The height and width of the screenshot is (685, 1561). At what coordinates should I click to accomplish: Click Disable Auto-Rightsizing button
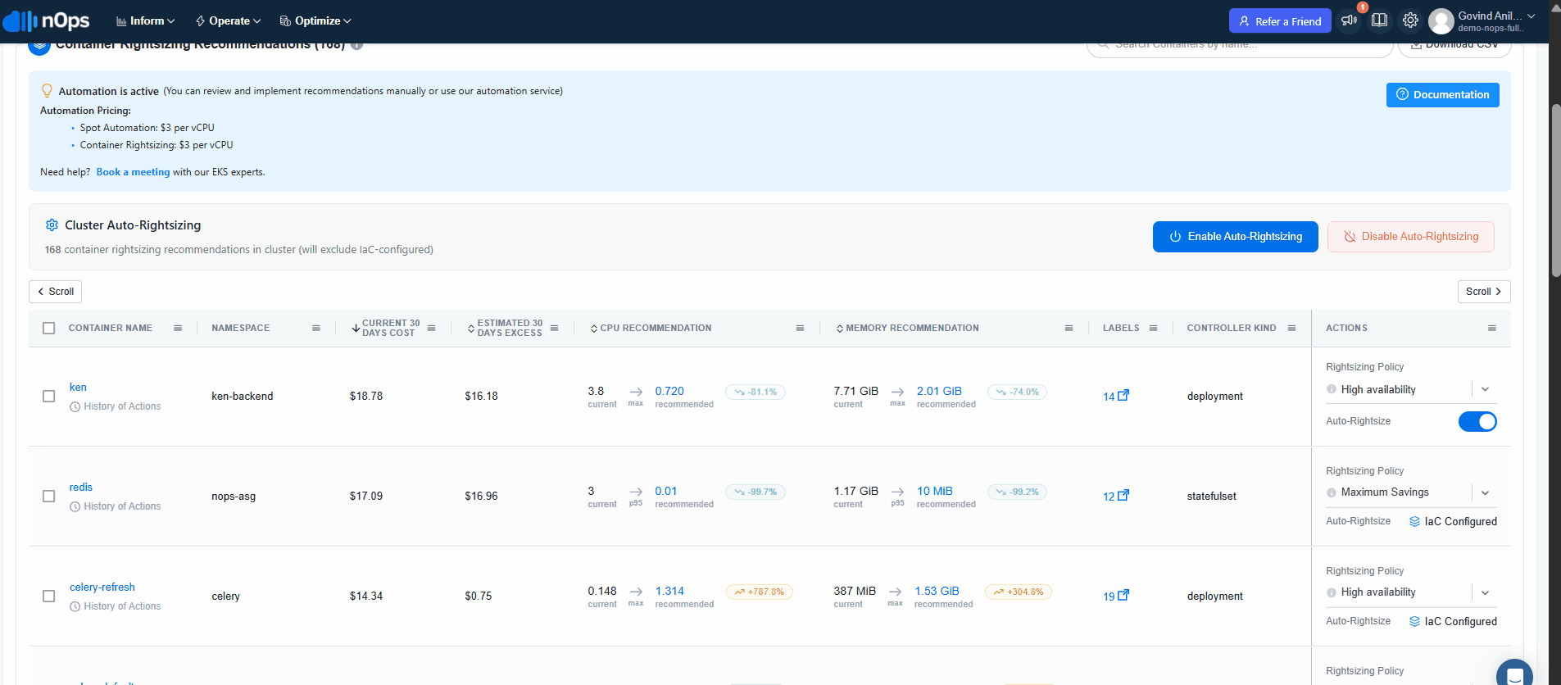tap(1410, 237)
